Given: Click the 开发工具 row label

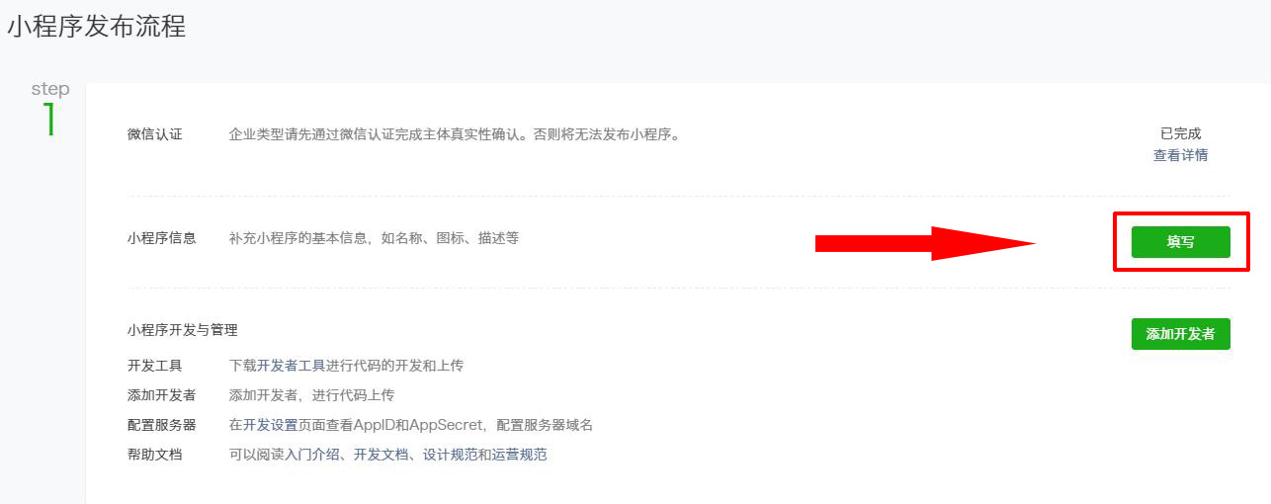Looking at the screenshot, I should [x=155, y=366].
